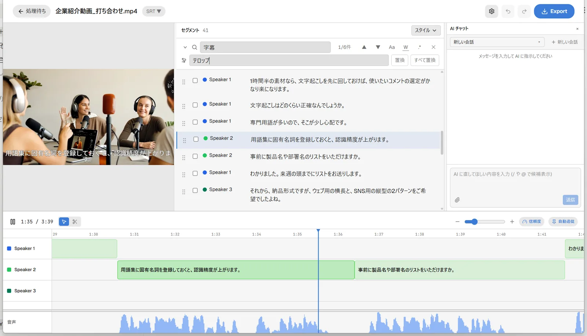The height and width of the screenshot is (336, 587).
Task: Select the 用語集に固有名詞 timeline clip
Action: [x=236, y=270]
